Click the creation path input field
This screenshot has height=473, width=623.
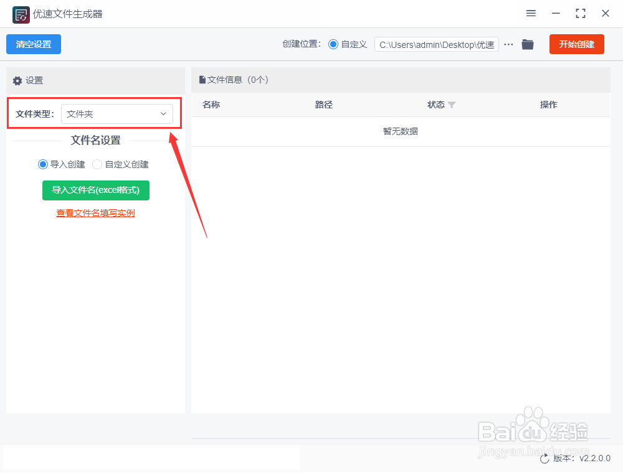[x=436, y=44]
